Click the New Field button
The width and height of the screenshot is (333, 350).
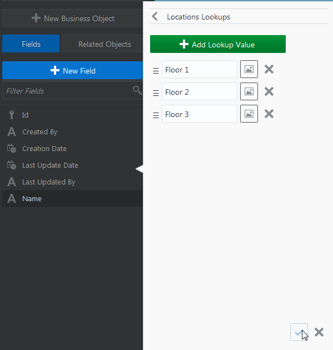click(73, 70)
